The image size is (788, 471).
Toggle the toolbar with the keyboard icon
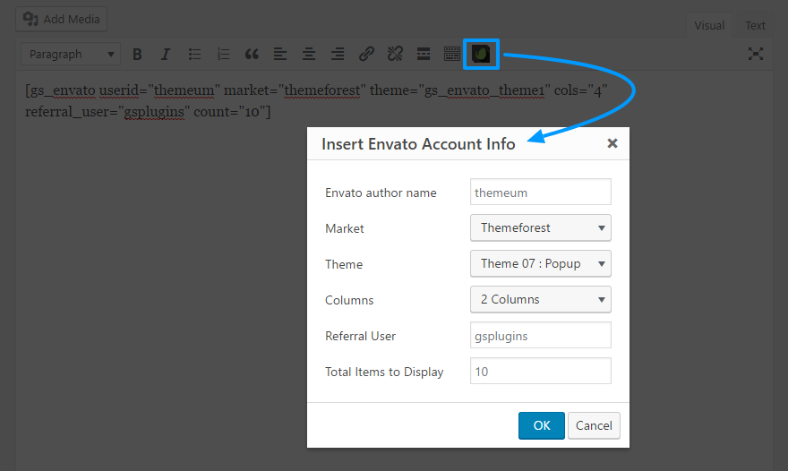(x=452, y=55)
